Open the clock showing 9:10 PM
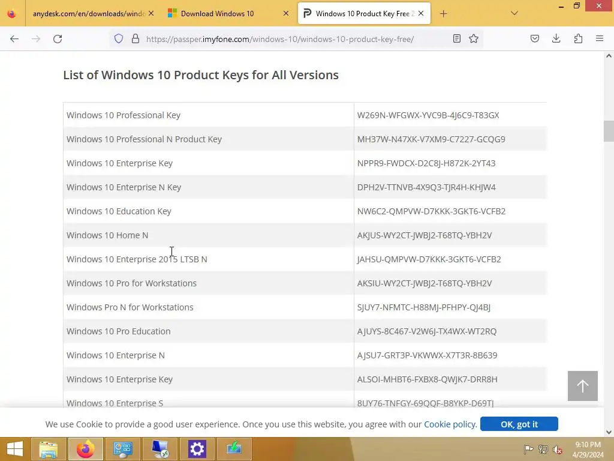614x461 pixels. 588,449
